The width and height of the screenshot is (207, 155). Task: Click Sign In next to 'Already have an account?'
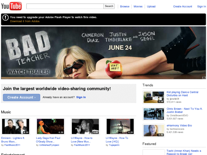[81, 97]
